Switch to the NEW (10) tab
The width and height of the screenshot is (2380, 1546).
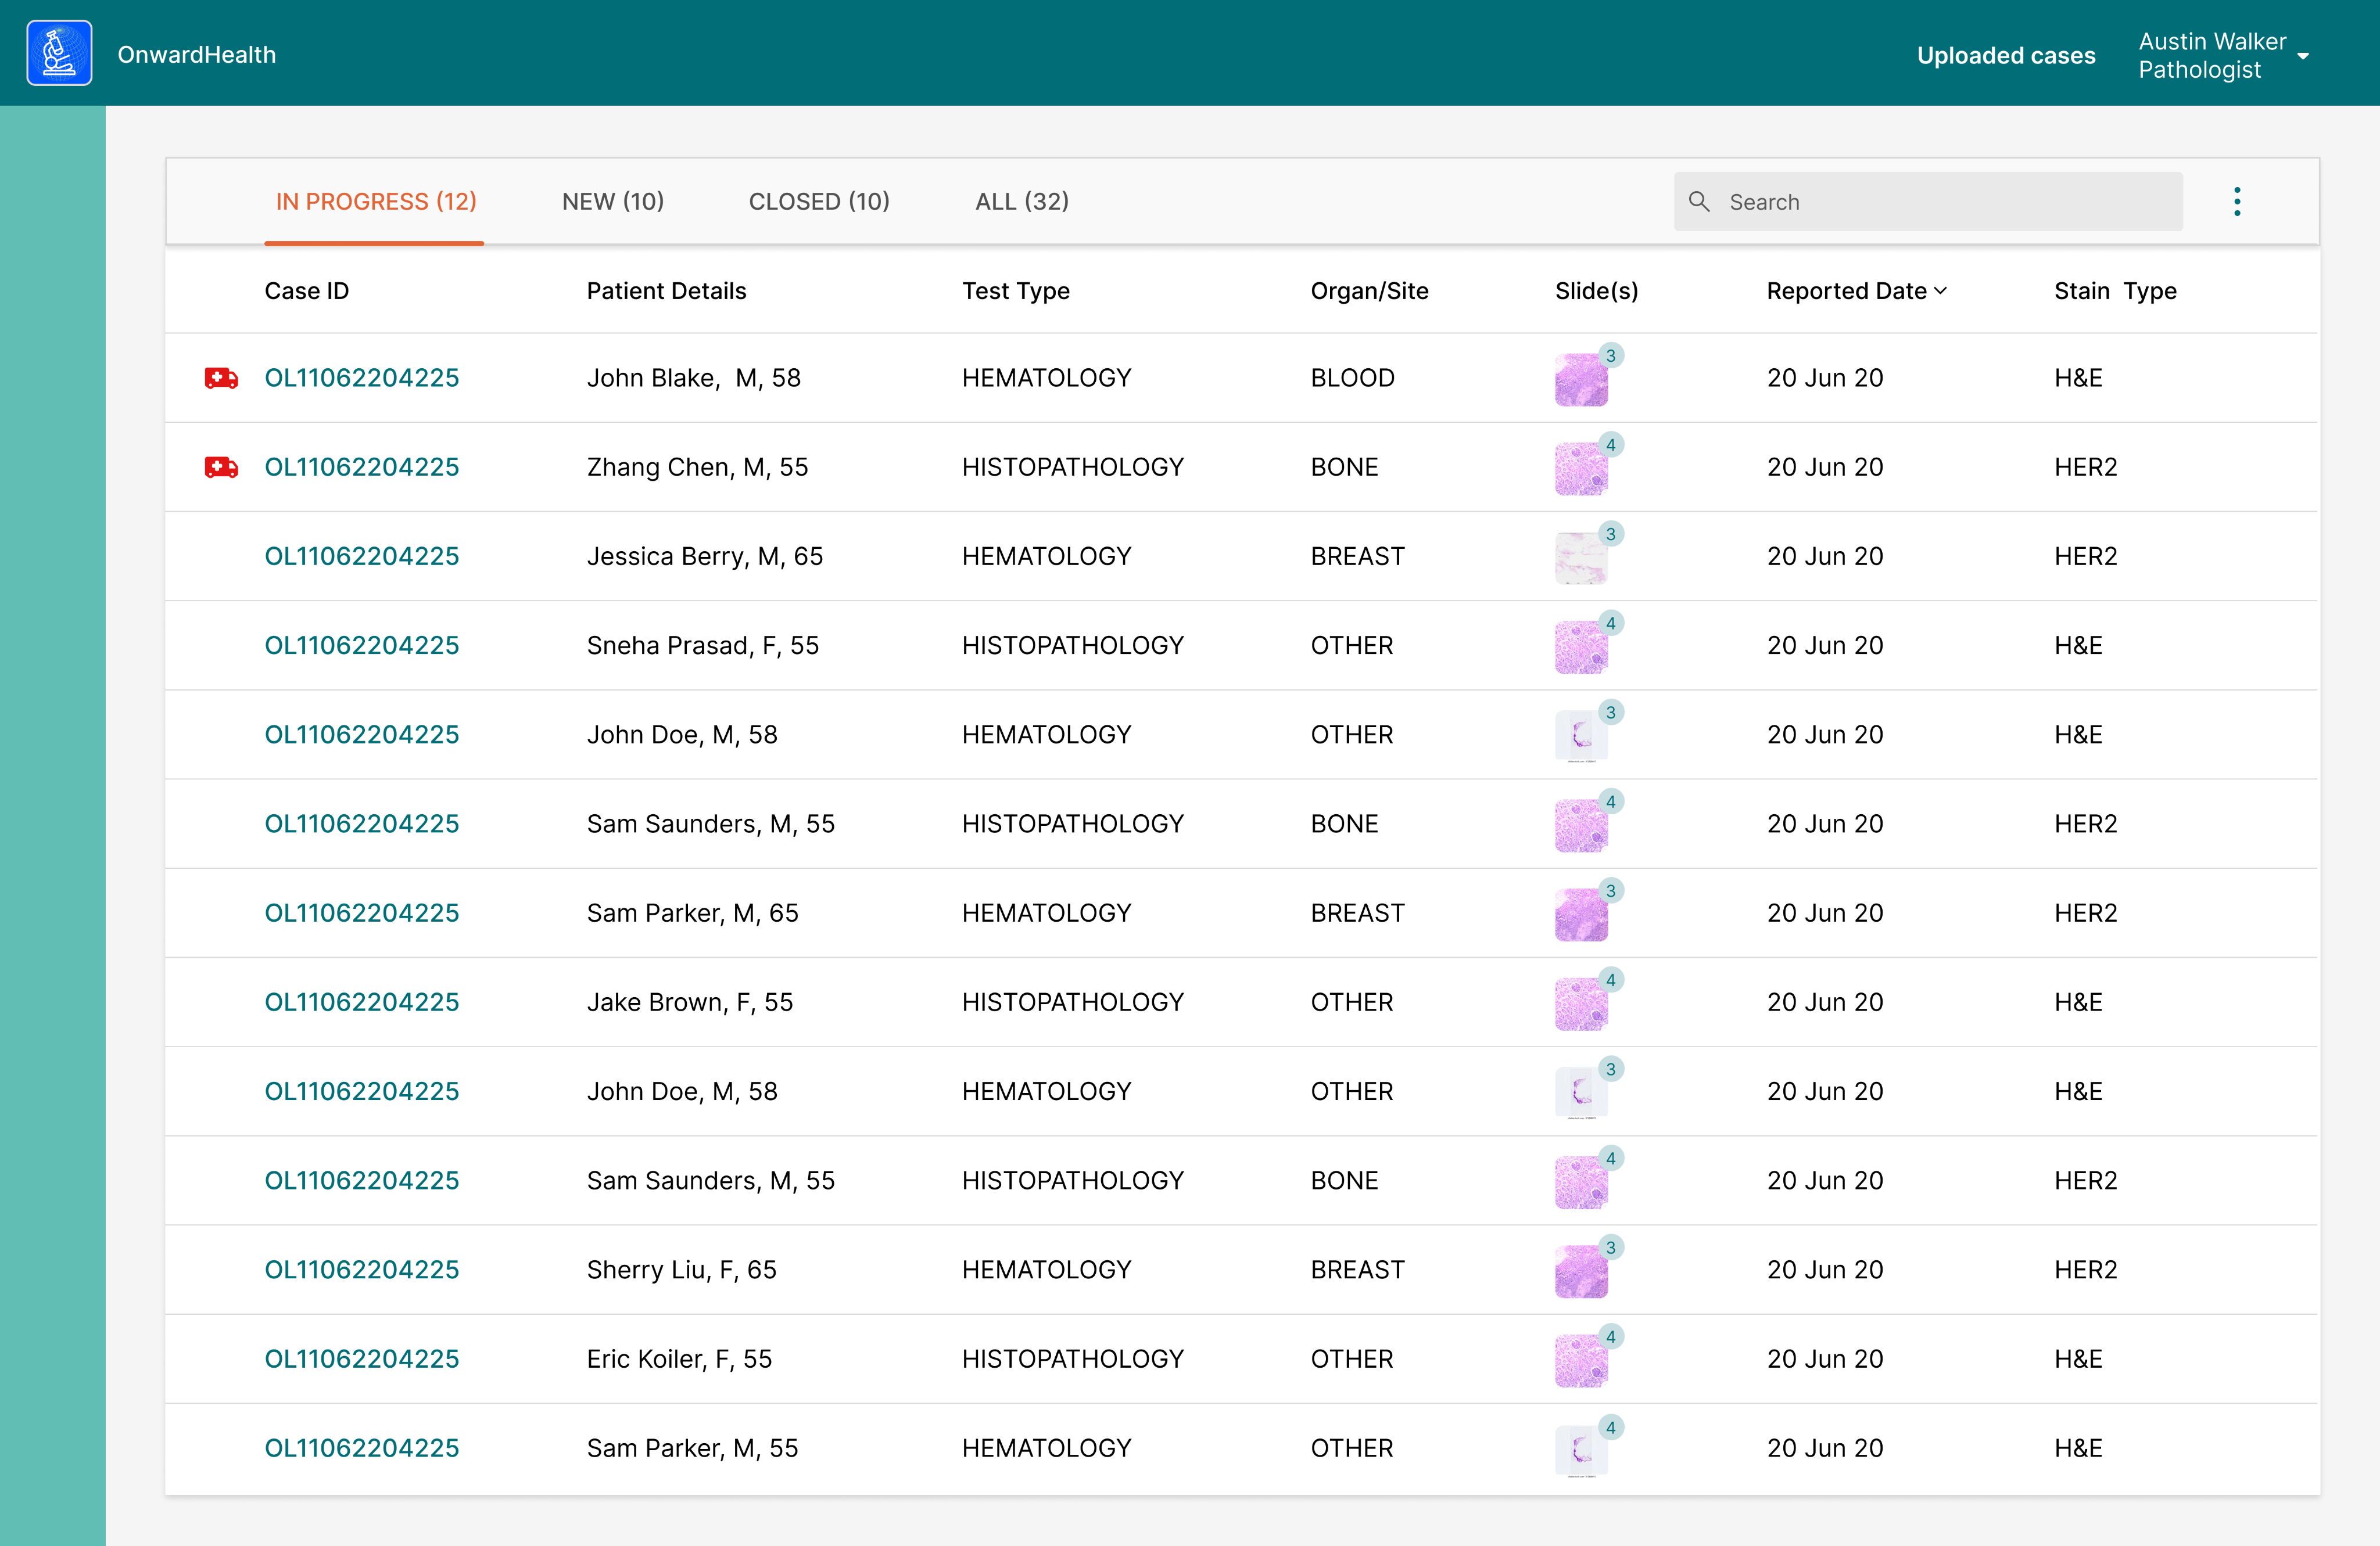tap(613, 202)
